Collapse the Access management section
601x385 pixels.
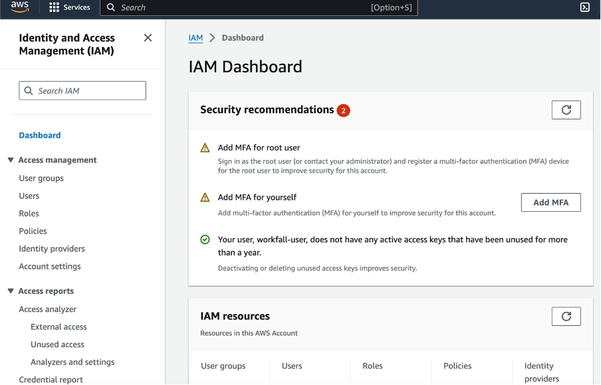pos(11,160)
